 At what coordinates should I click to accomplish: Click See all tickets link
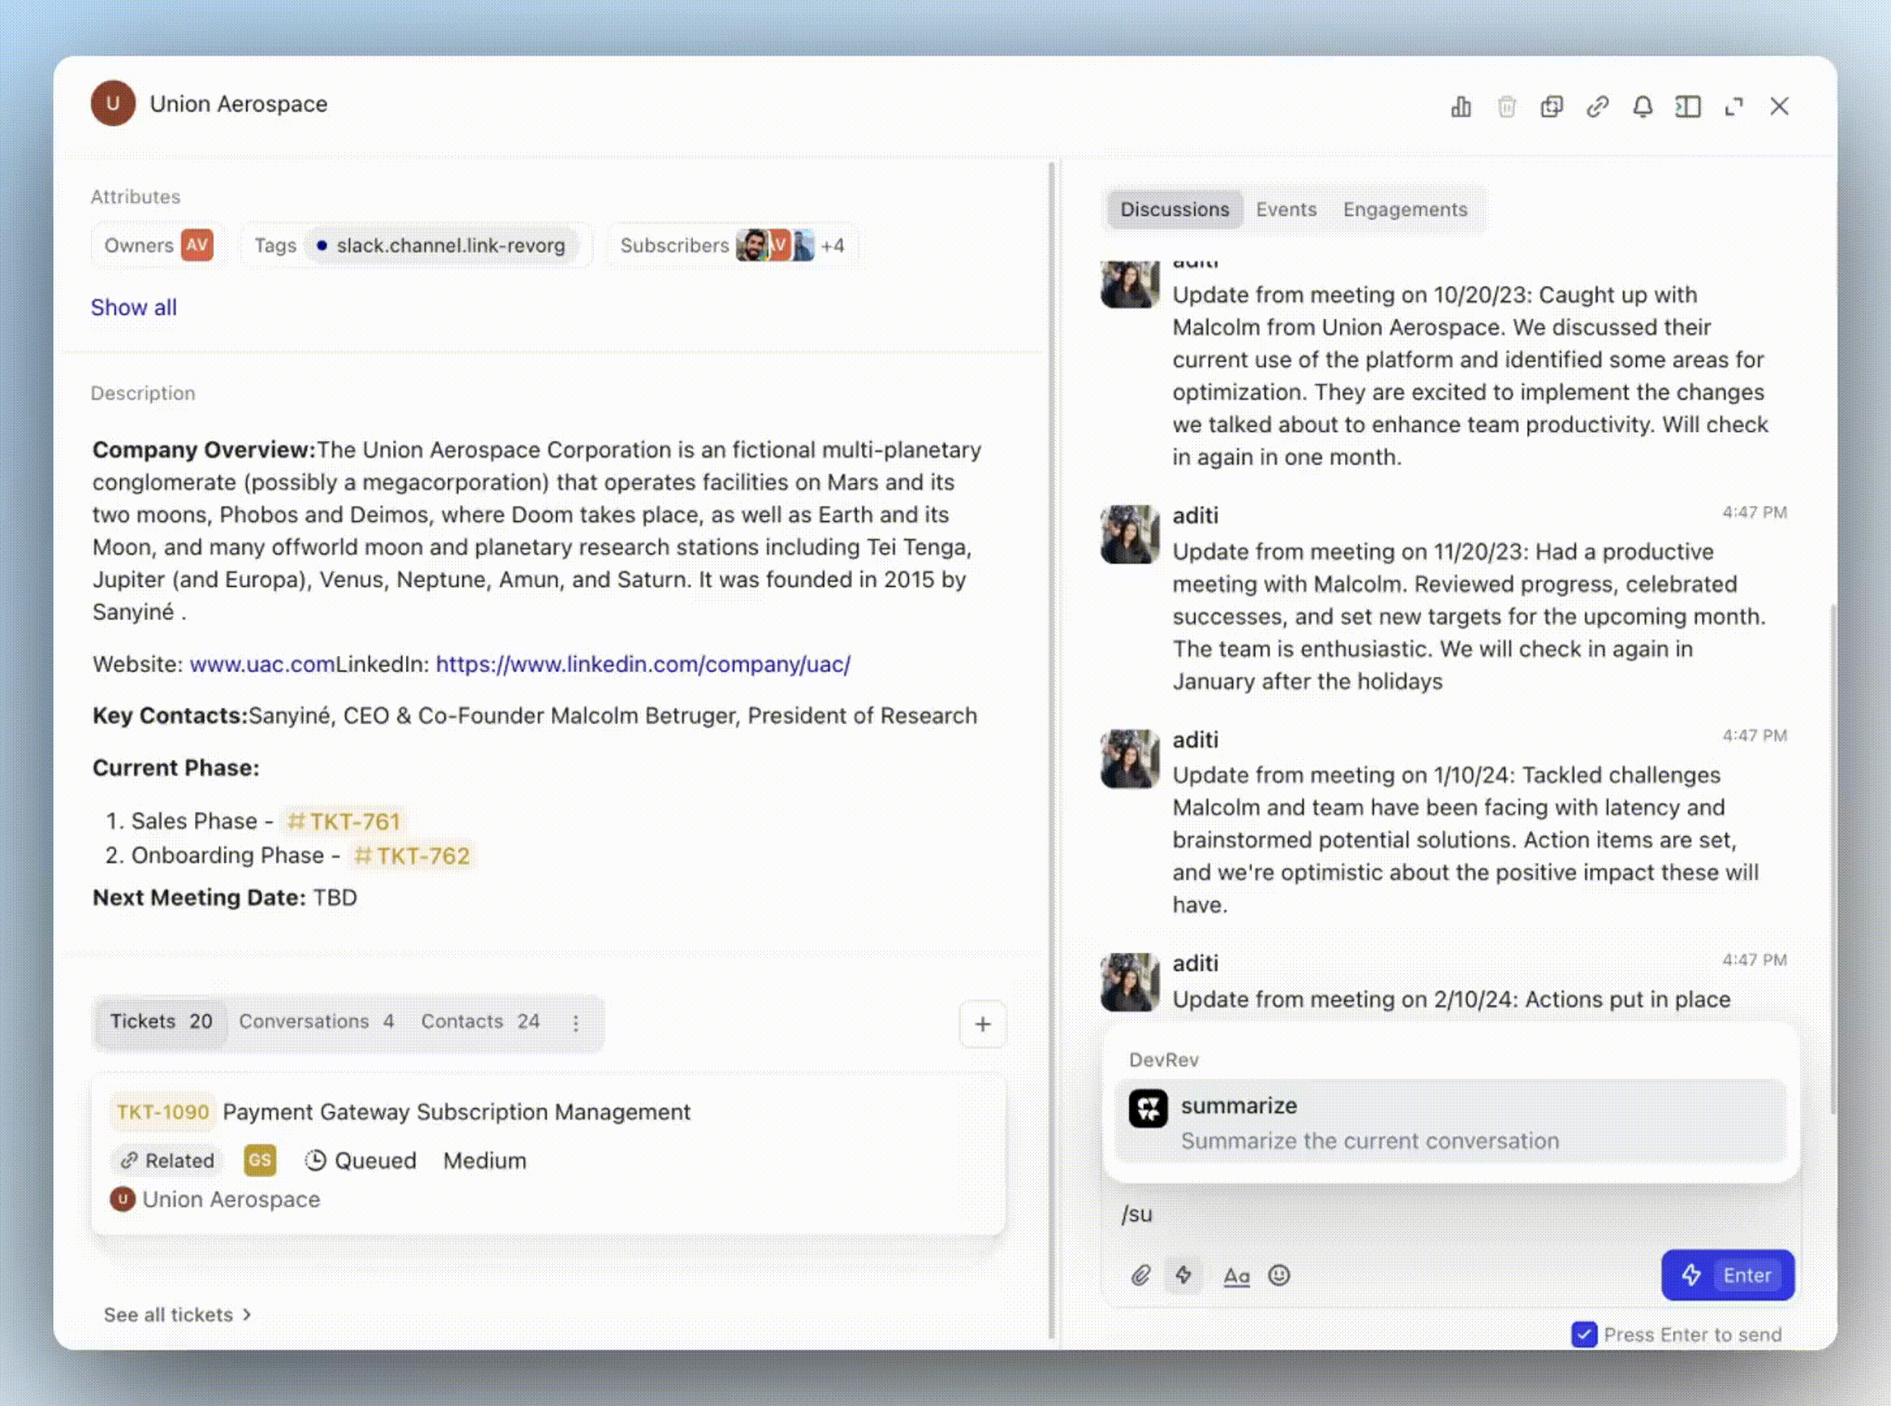coord(177,1315)
